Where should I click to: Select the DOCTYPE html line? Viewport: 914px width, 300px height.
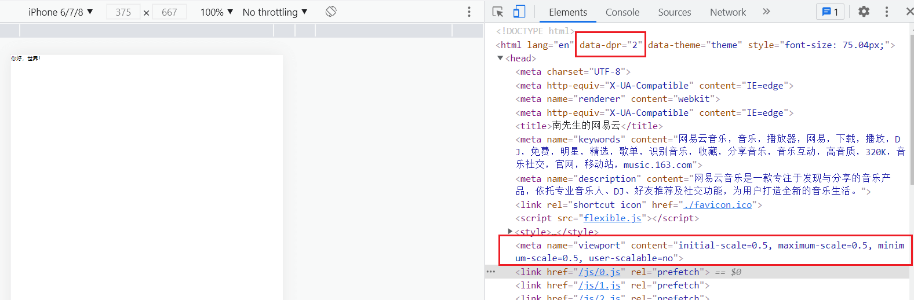(535, 31)
